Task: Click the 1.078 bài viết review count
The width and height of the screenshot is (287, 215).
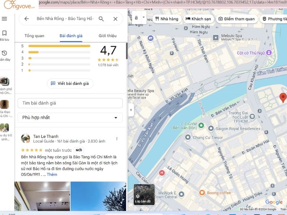Action: 108,65
